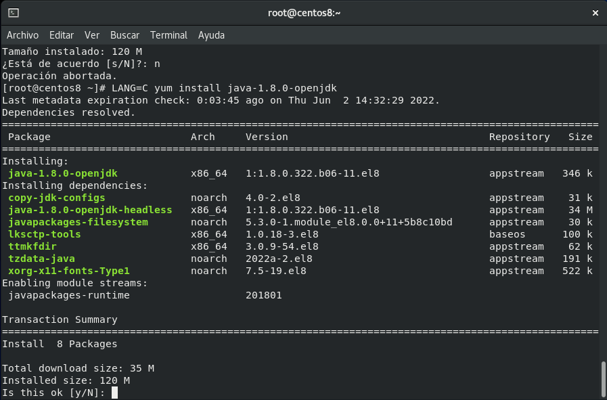607x400 pixels.
Task: Click the java-1.8.0-openjdk package name
Action: coord(63,173)
